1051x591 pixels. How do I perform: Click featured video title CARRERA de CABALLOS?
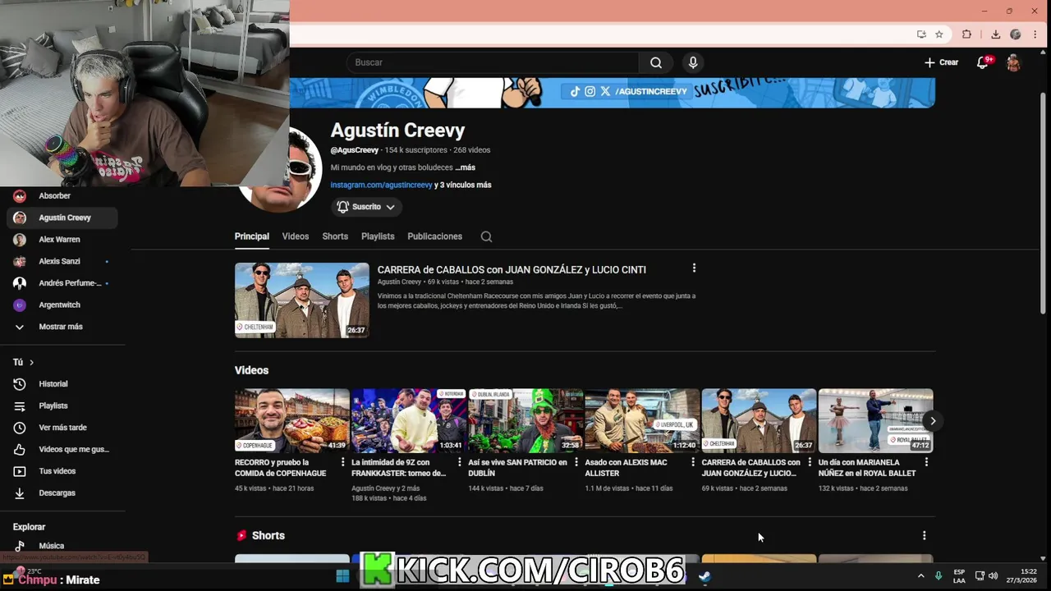pyautogui.click(x=512, y=269)
